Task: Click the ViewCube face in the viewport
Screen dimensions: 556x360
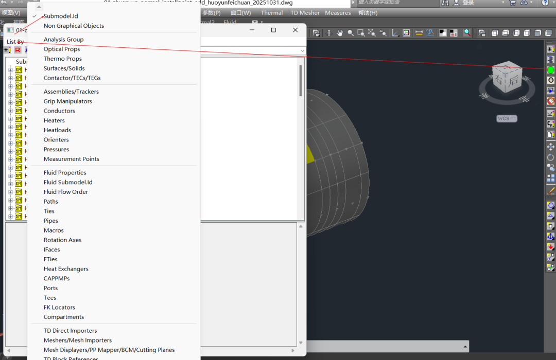Action: [507, 78]
